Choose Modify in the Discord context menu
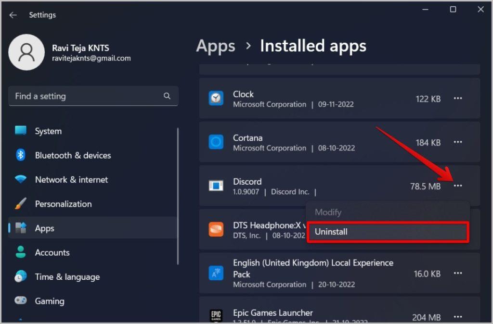The width and height of the screenshot is (493, 324). point(388,212)
